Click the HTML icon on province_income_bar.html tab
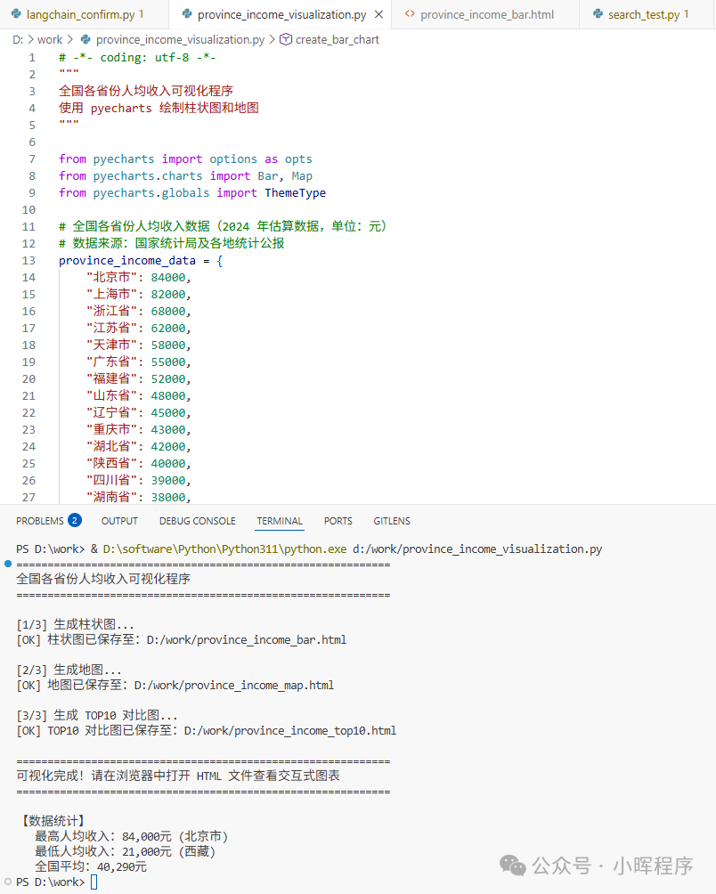The height and width of the screenshot is (894, 716). [x=410, y=15]
